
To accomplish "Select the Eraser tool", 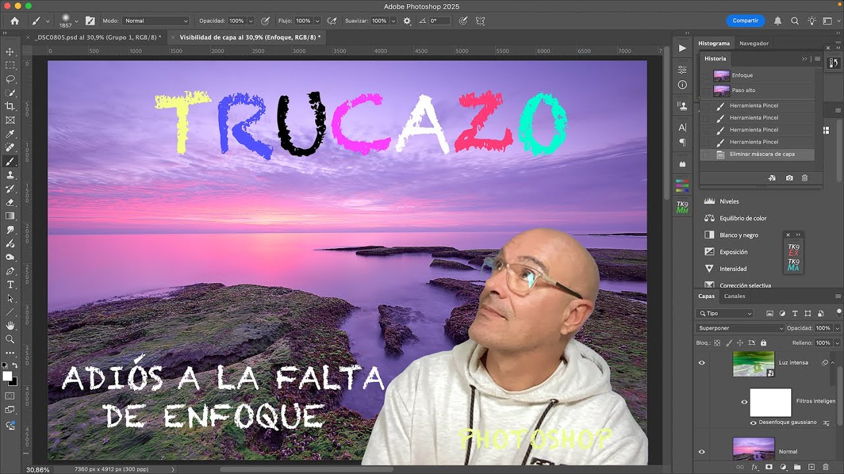I will (x=10, y=202).
